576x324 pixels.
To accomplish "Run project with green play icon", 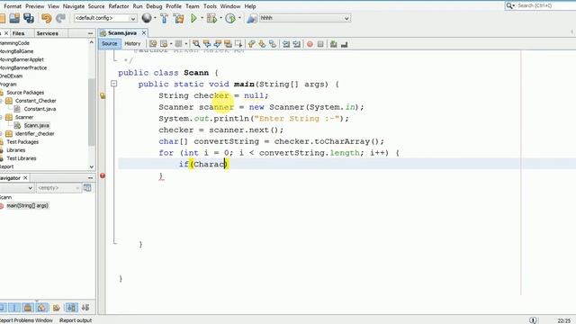I will tap(194, 18).
